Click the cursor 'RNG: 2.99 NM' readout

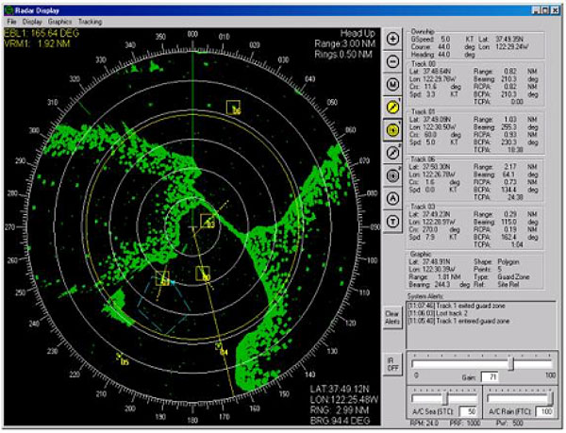tap(340, 410)
